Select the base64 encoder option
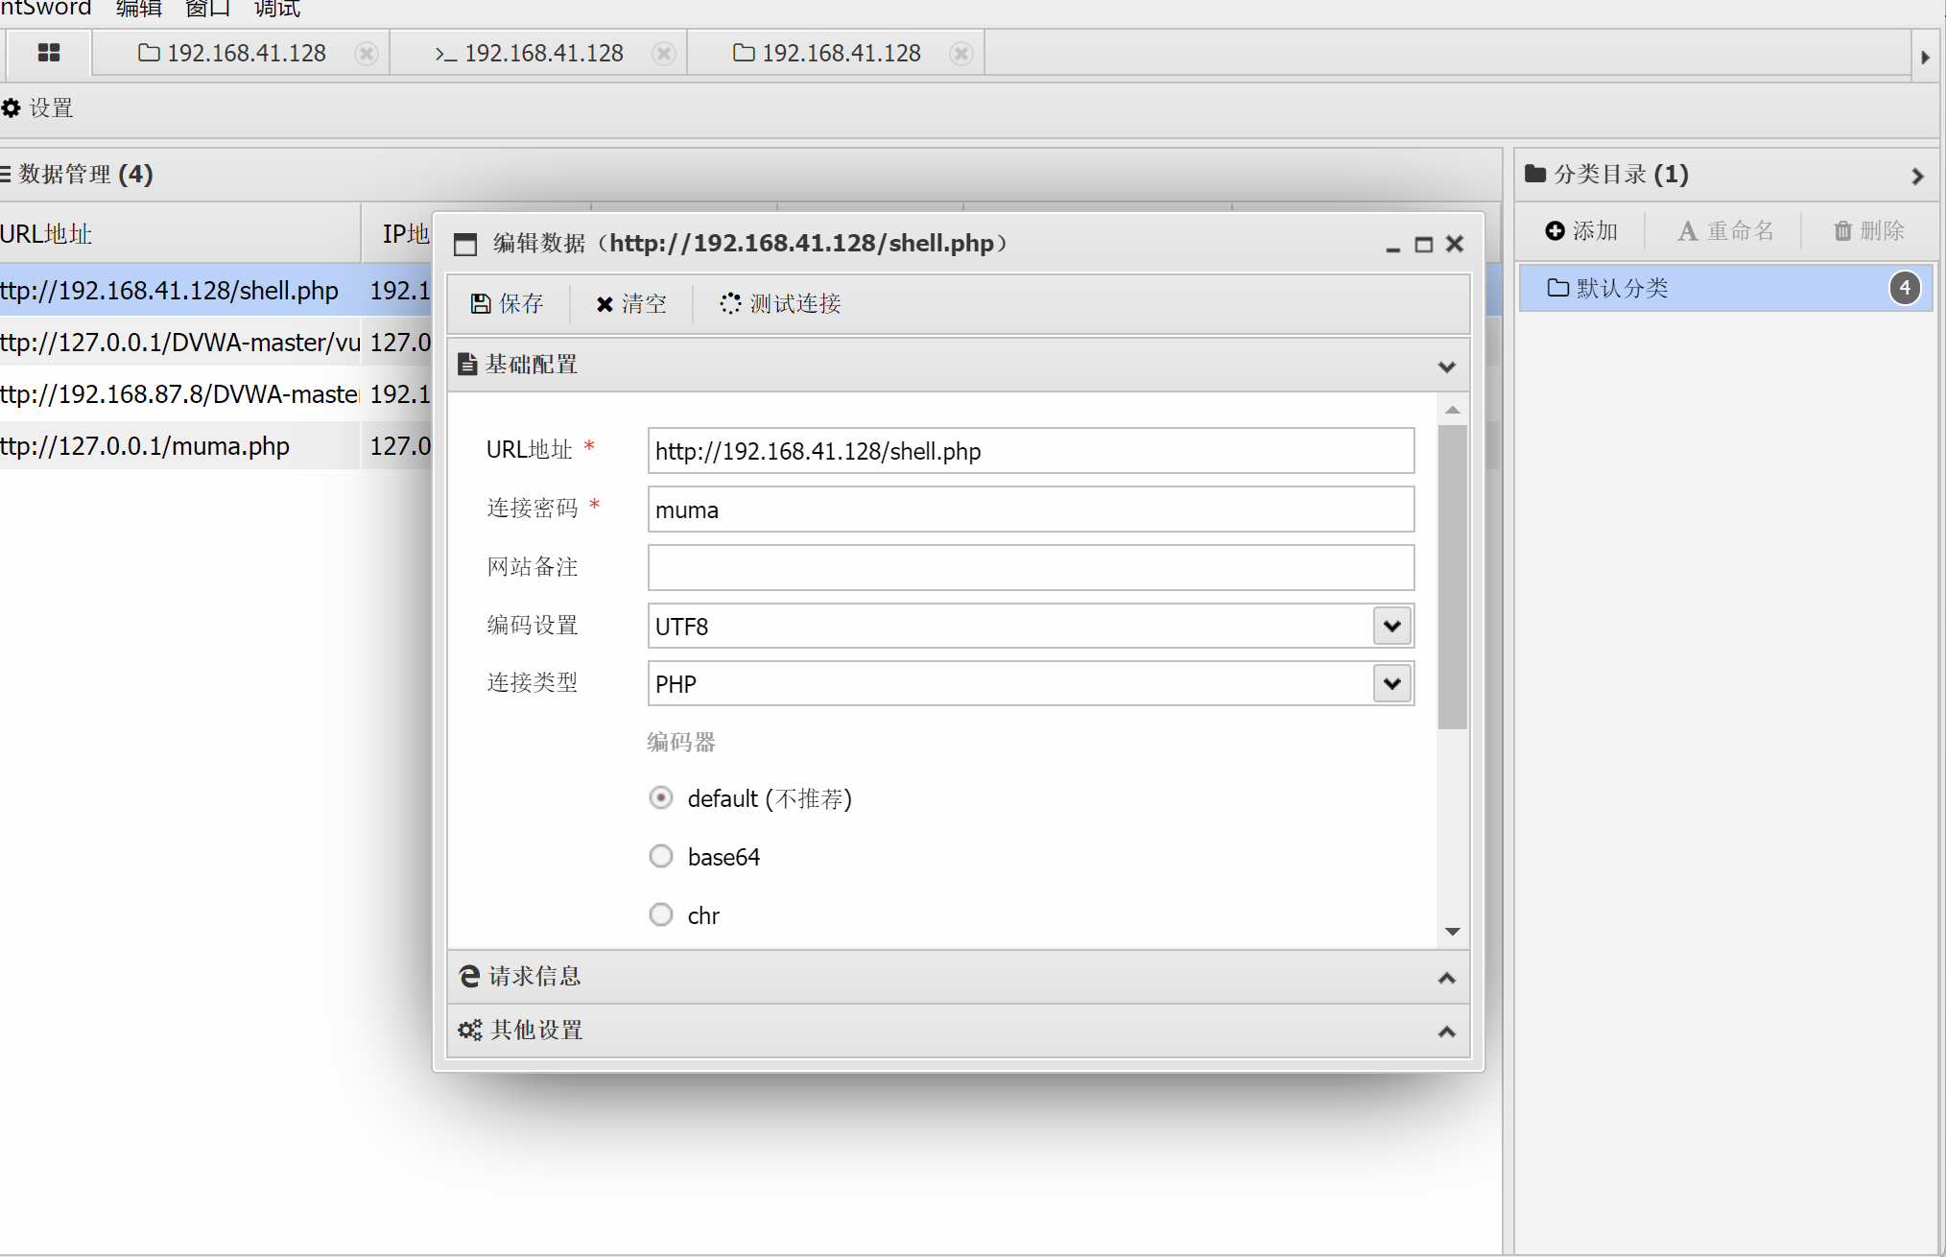Screen dimensions: 1946x1257 [x=661, y=856]
